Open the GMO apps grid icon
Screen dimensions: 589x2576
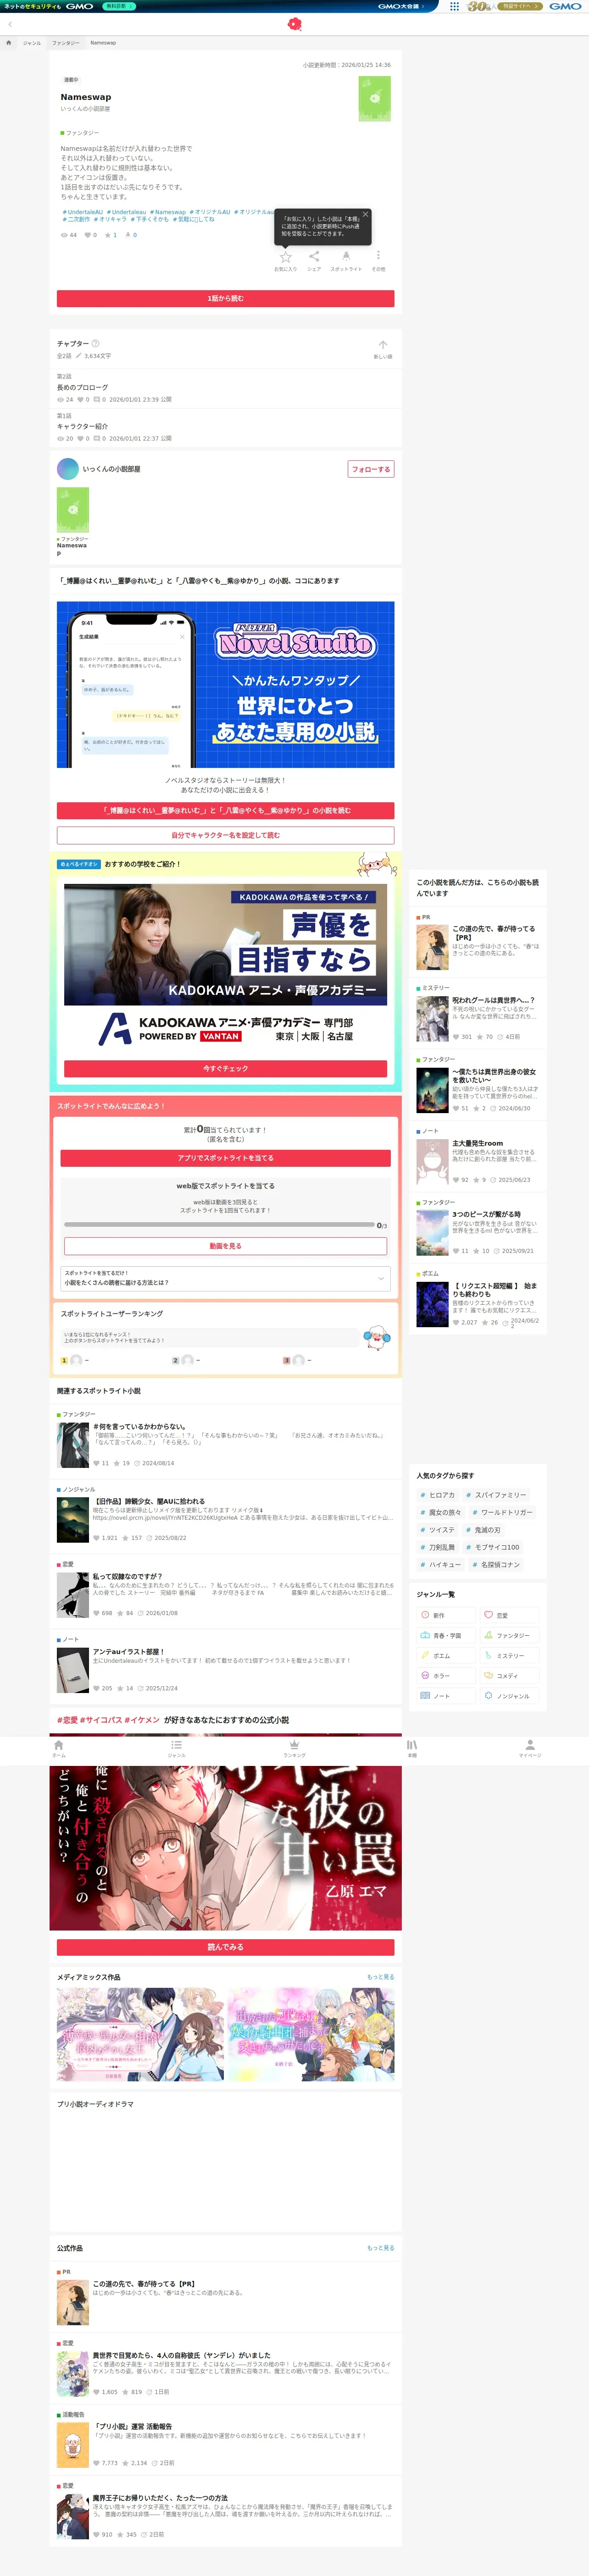454,6
